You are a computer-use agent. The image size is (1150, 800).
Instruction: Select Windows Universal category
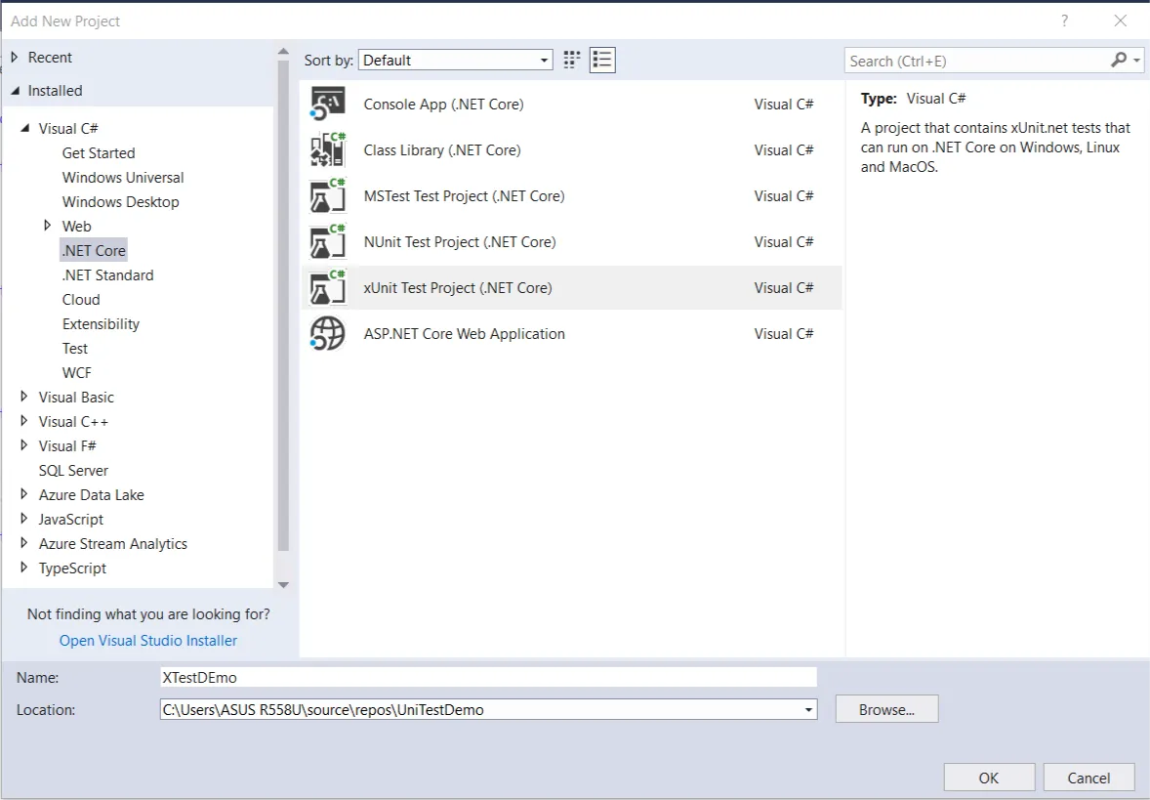tap(122, 178)
